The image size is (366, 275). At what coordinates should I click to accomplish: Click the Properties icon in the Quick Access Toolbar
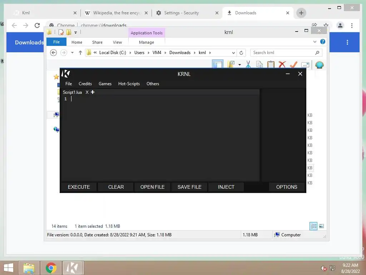[61, 32]
